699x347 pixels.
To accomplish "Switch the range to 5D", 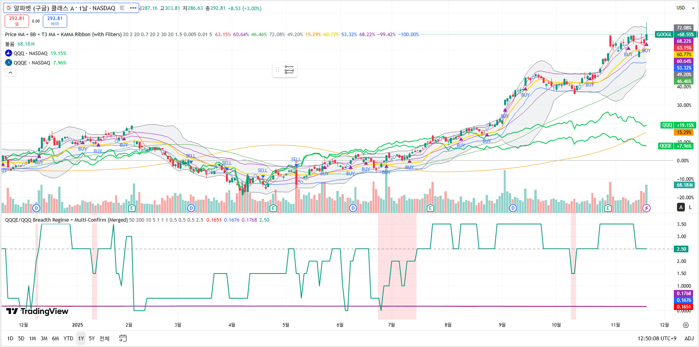I will (21, 338).
